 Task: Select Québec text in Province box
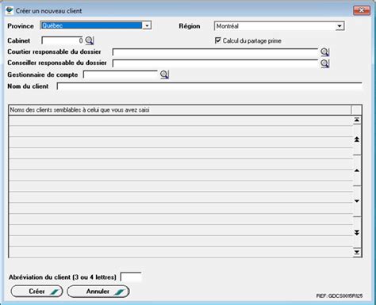coord(52,25)
